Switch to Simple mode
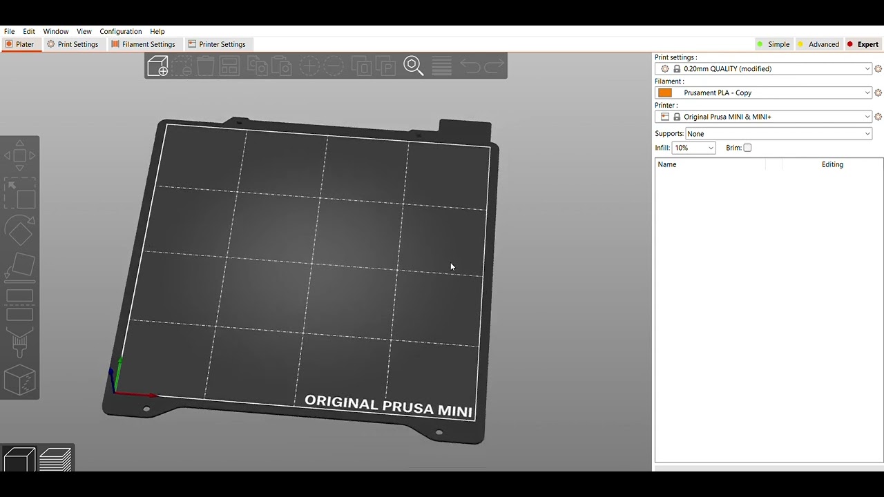This screenshot has width=884, height=497. tap(773, 44)
